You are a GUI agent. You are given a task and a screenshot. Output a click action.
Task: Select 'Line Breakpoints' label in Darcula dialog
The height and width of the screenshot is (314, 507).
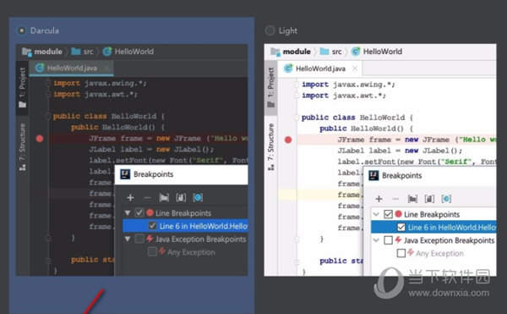[183, 213]
